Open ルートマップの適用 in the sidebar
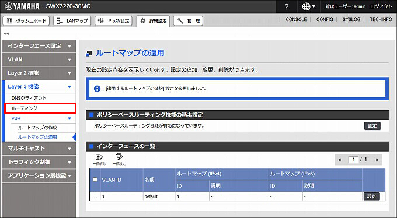 (37, 137)
